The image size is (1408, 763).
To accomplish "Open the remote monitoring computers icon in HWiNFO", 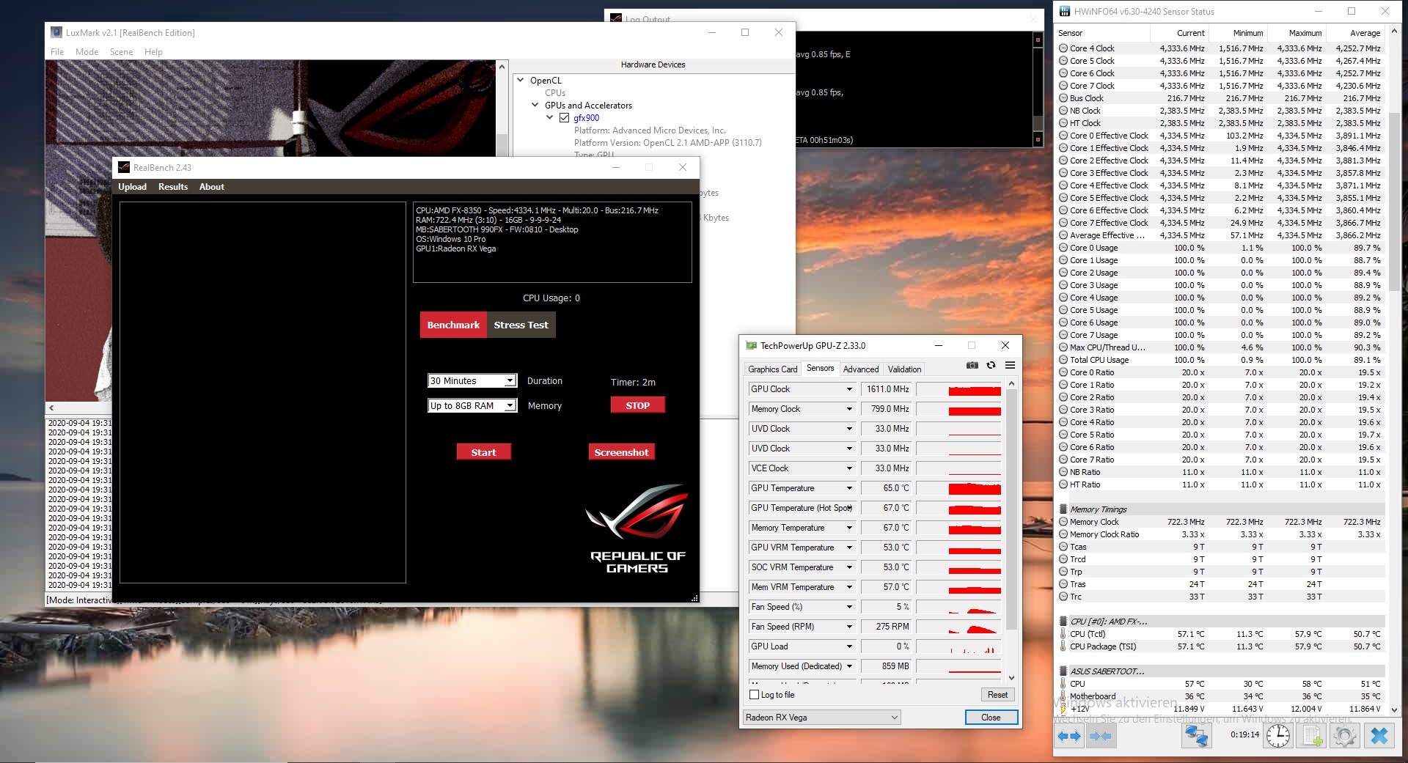I will (1196, 736).
